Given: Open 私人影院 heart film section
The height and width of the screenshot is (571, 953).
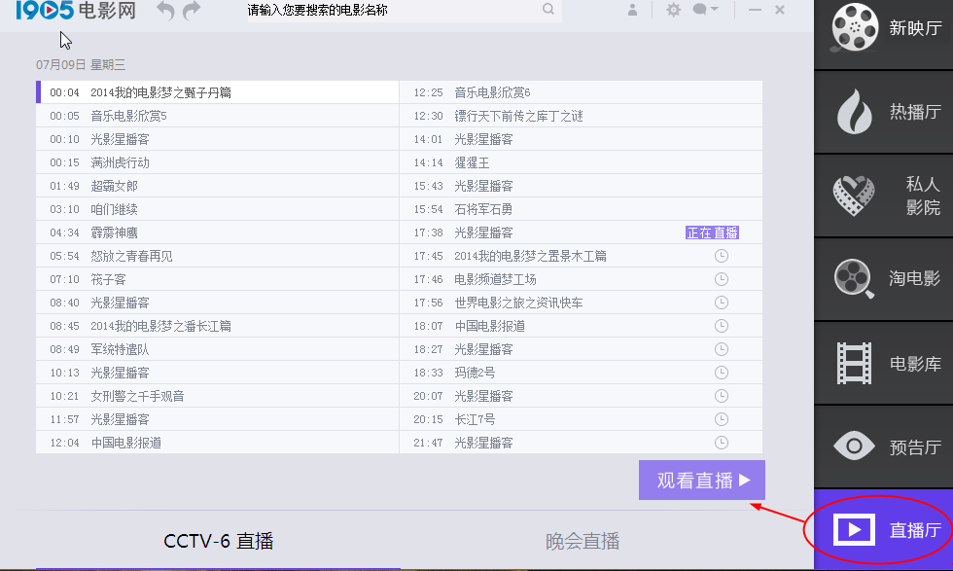Looking at the screenshot, I should click(884, 196).
